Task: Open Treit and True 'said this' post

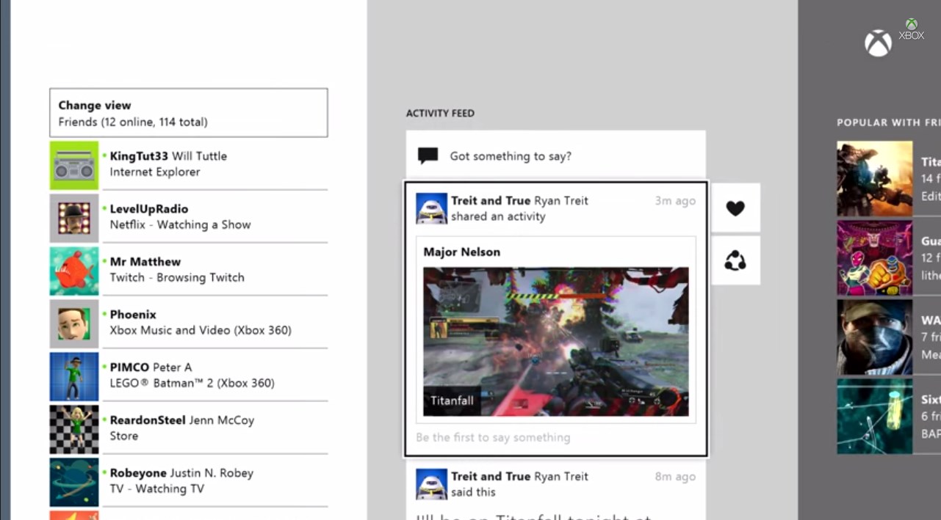Action: point(556,490)
